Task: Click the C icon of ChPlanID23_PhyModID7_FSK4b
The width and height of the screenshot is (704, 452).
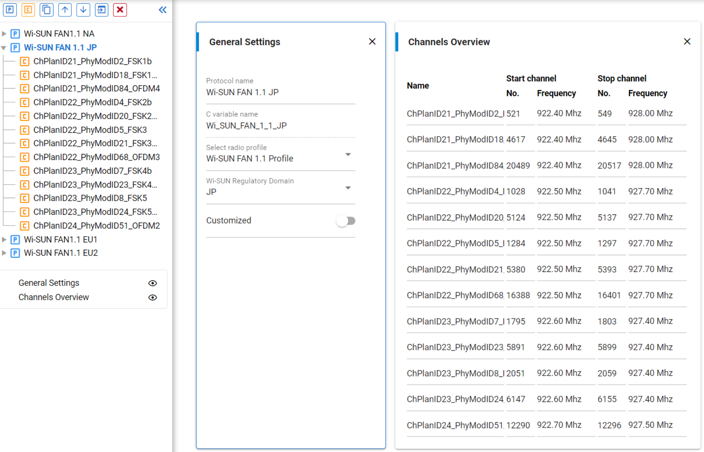Action: point(25,171)
